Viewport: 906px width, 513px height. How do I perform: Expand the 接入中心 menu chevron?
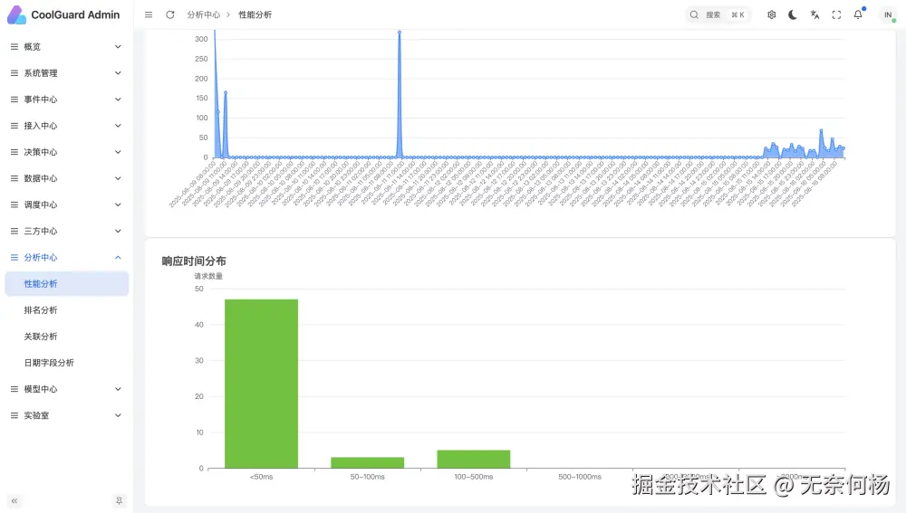tap(118, 126)
